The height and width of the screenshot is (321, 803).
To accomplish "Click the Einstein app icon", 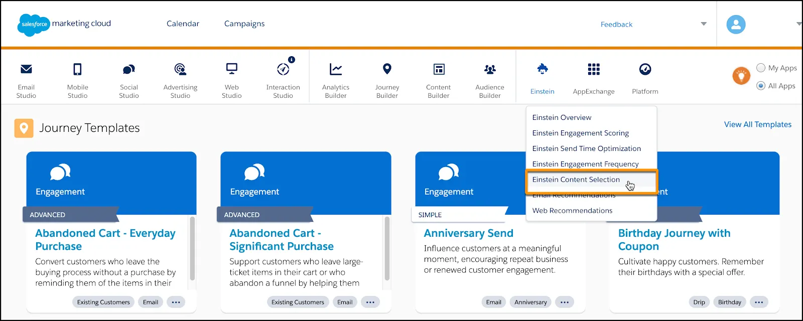I will coord(543,69).
